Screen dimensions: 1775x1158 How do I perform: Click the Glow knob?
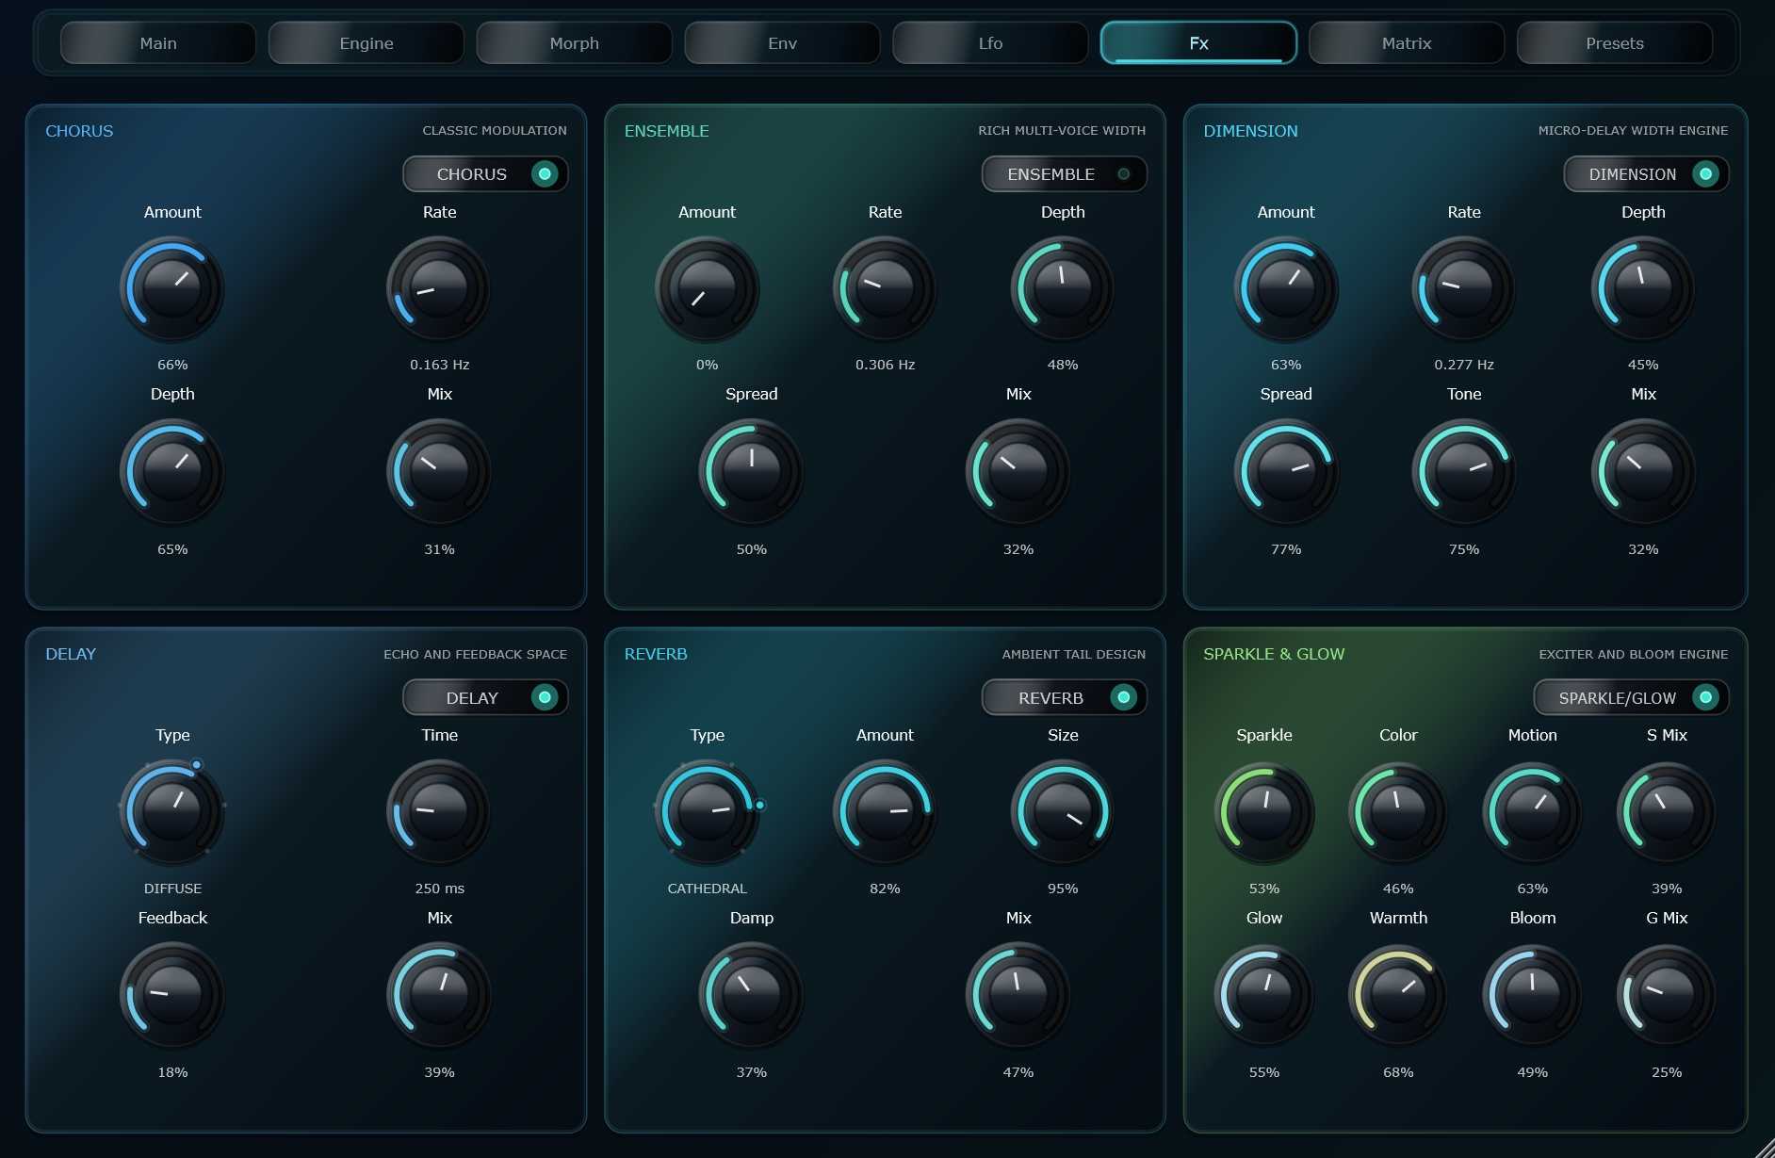click(x=1264, y=995)
